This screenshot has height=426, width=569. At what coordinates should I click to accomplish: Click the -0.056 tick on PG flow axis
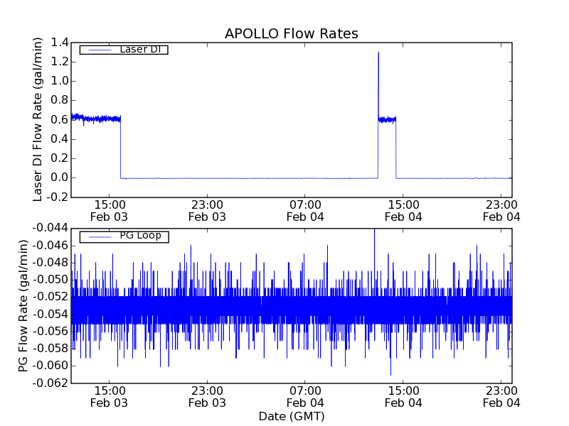[x=50, y=331]
